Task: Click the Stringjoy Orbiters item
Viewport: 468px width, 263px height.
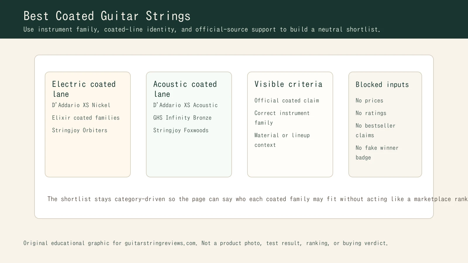Action: coord(80,130)
